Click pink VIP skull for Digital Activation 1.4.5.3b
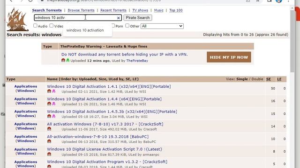The height and width of the screenshot is (168, 300). (54, 116)
